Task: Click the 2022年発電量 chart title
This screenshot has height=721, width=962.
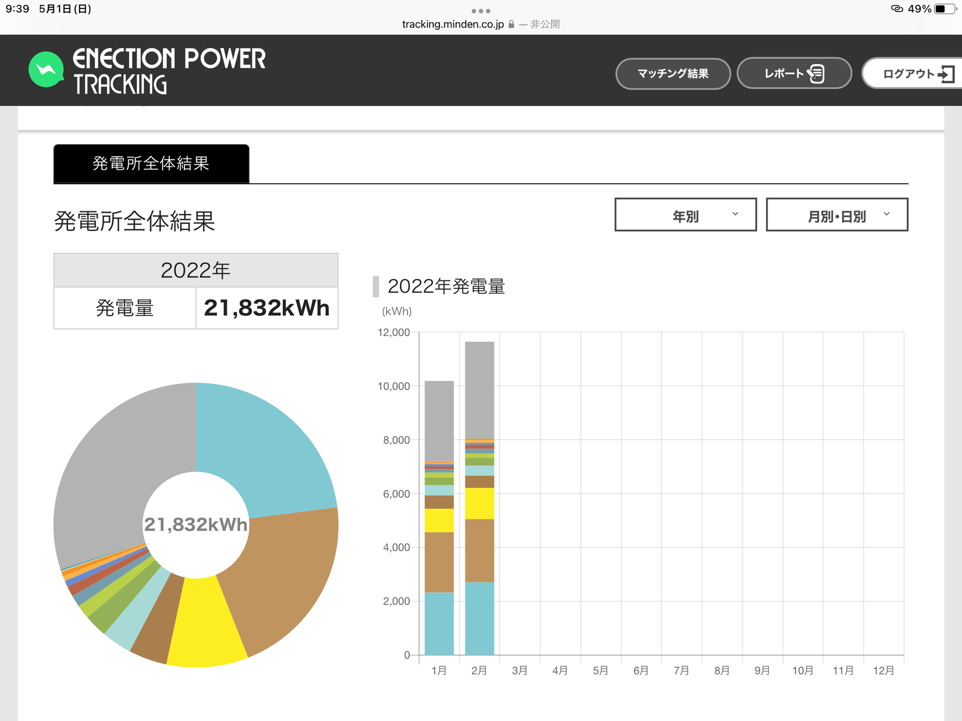Action: click(446, 286)
